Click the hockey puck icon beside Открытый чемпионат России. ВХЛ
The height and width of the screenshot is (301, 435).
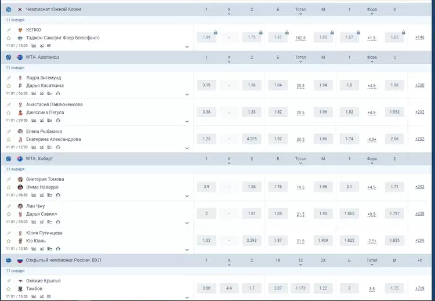click(x=8, y=260)
